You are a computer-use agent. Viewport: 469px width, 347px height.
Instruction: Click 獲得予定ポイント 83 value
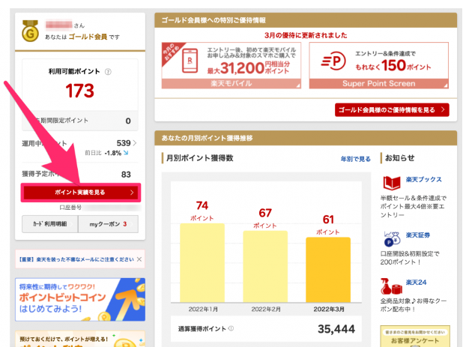click(126, 175)
